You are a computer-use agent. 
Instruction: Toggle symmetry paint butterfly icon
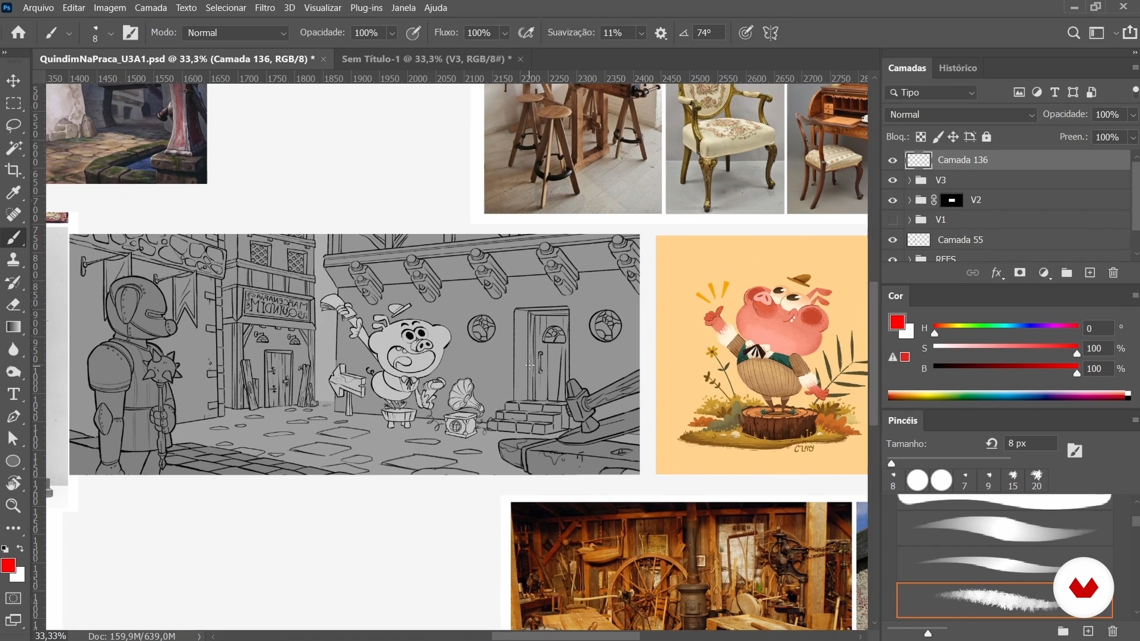pyautogui.click(x=771, y=33)
